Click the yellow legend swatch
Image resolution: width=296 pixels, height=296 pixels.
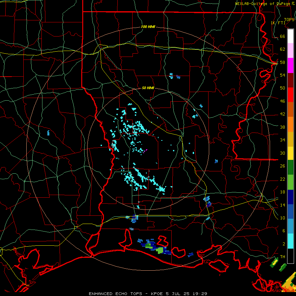(290, 153)
